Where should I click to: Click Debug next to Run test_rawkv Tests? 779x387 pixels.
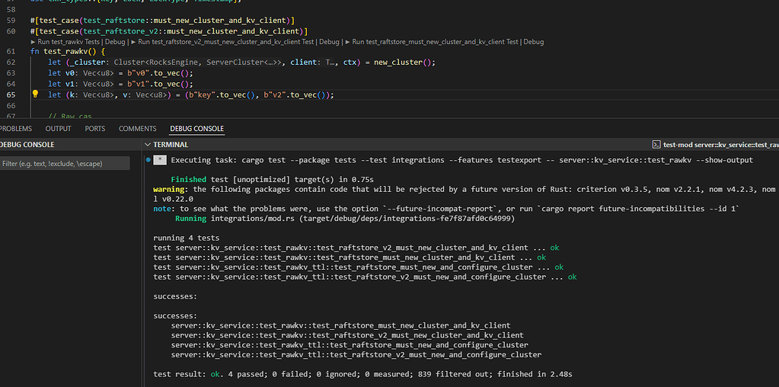116,42
